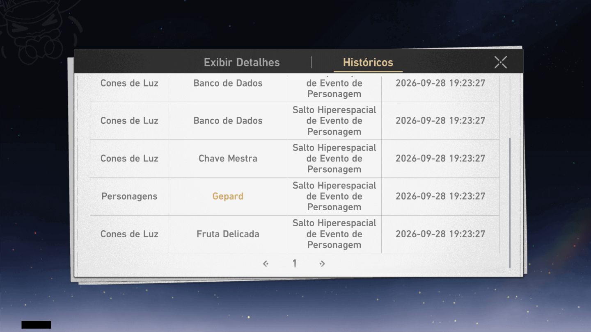Close the history dialog with the X
The image size is (591, 332).
point(501,62)
